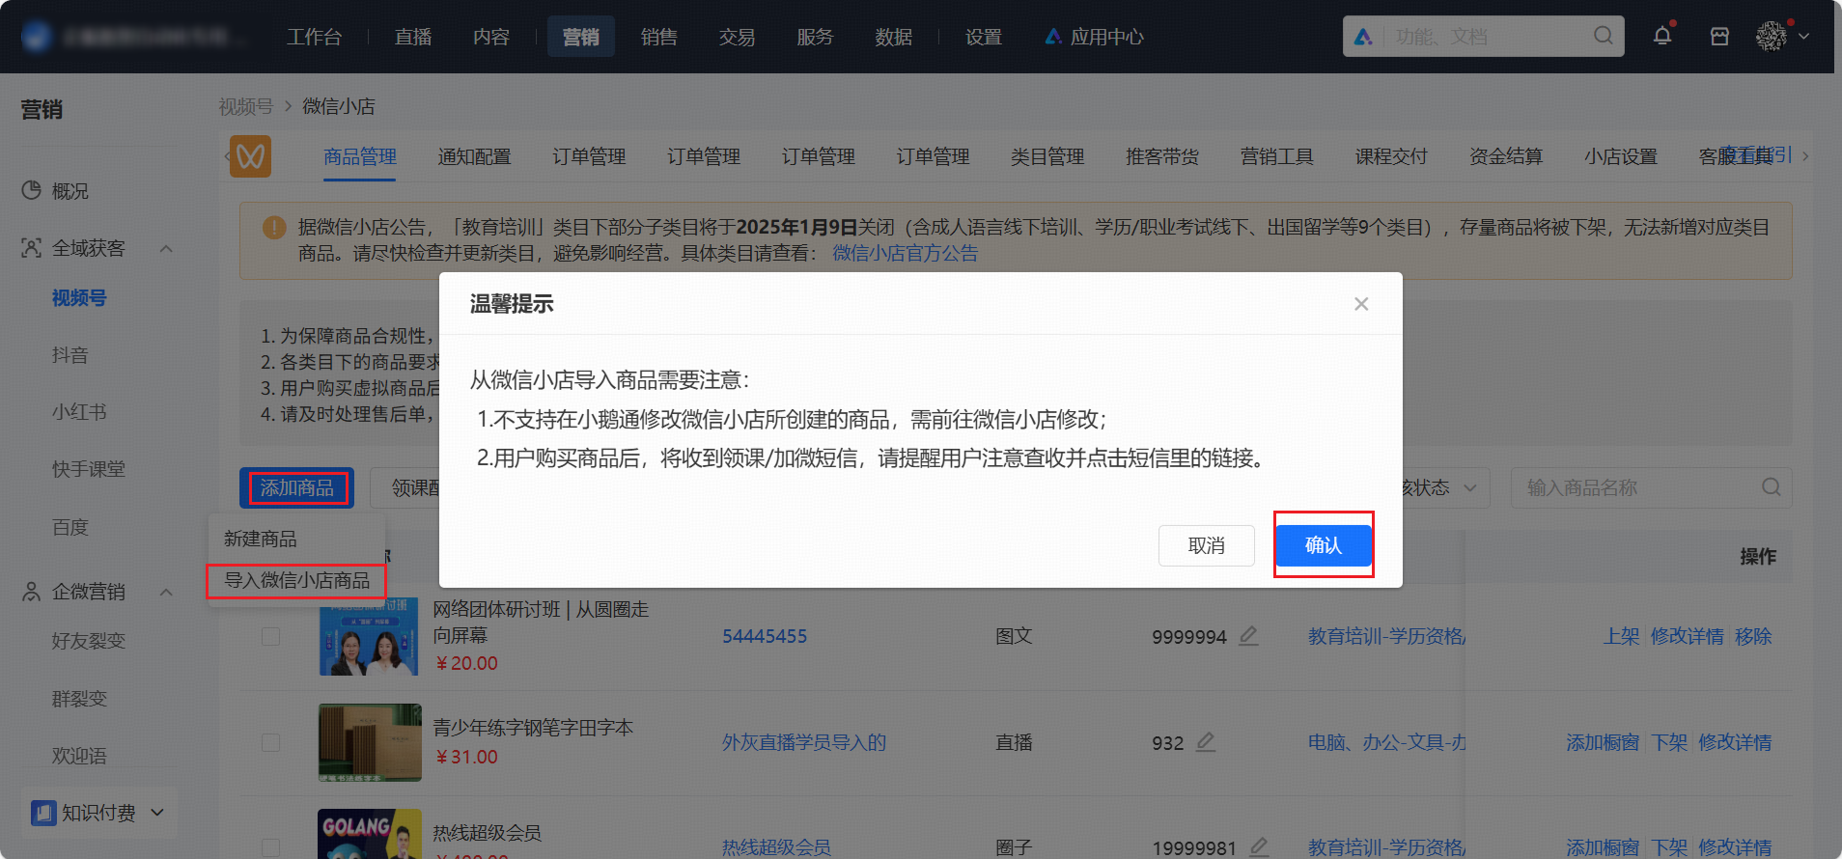
Task: Switch to 资金结算 tab
Action: (1506, 156)
